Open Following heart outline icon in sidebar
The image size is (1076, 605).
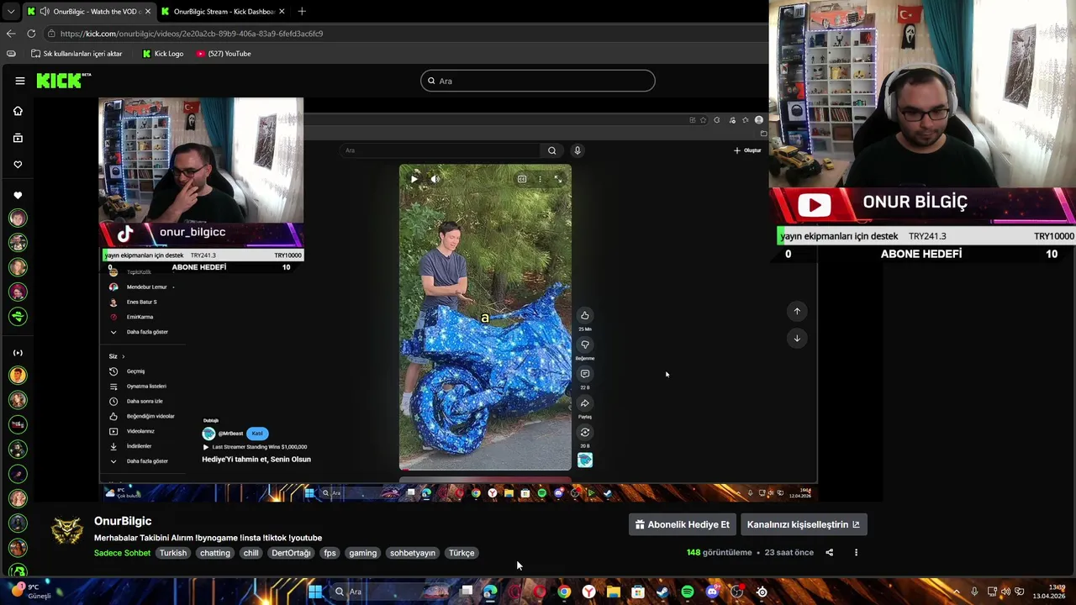(x=18, y=165)
